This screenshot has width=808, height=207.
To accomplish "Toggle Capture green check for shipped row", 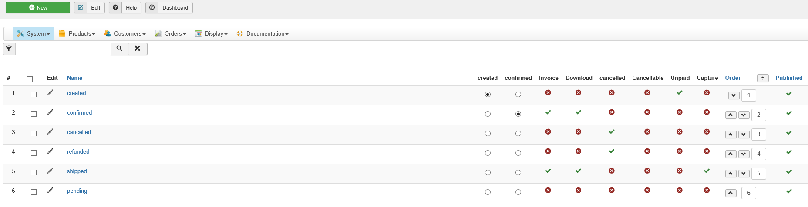I will [707, 171].
